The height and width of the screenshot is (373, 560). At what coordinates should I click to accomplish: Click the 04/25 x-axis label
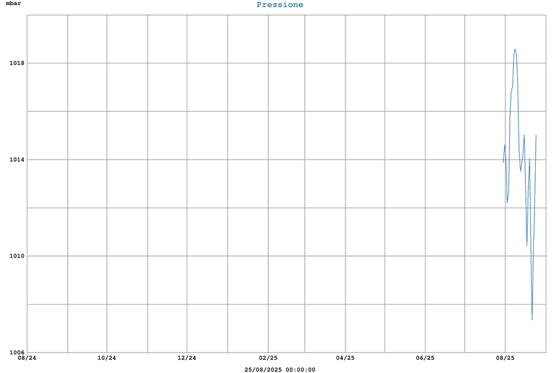coord(345,358)
